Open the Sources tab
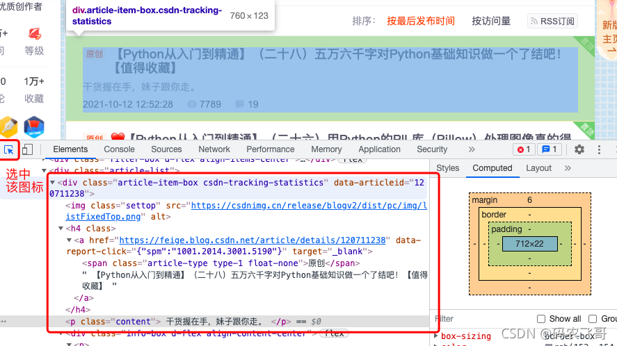 click(x=166, y=149)
